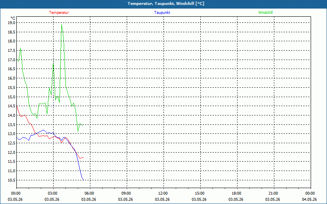Click the 18,5 y-axis value

[x=12, y=32]
